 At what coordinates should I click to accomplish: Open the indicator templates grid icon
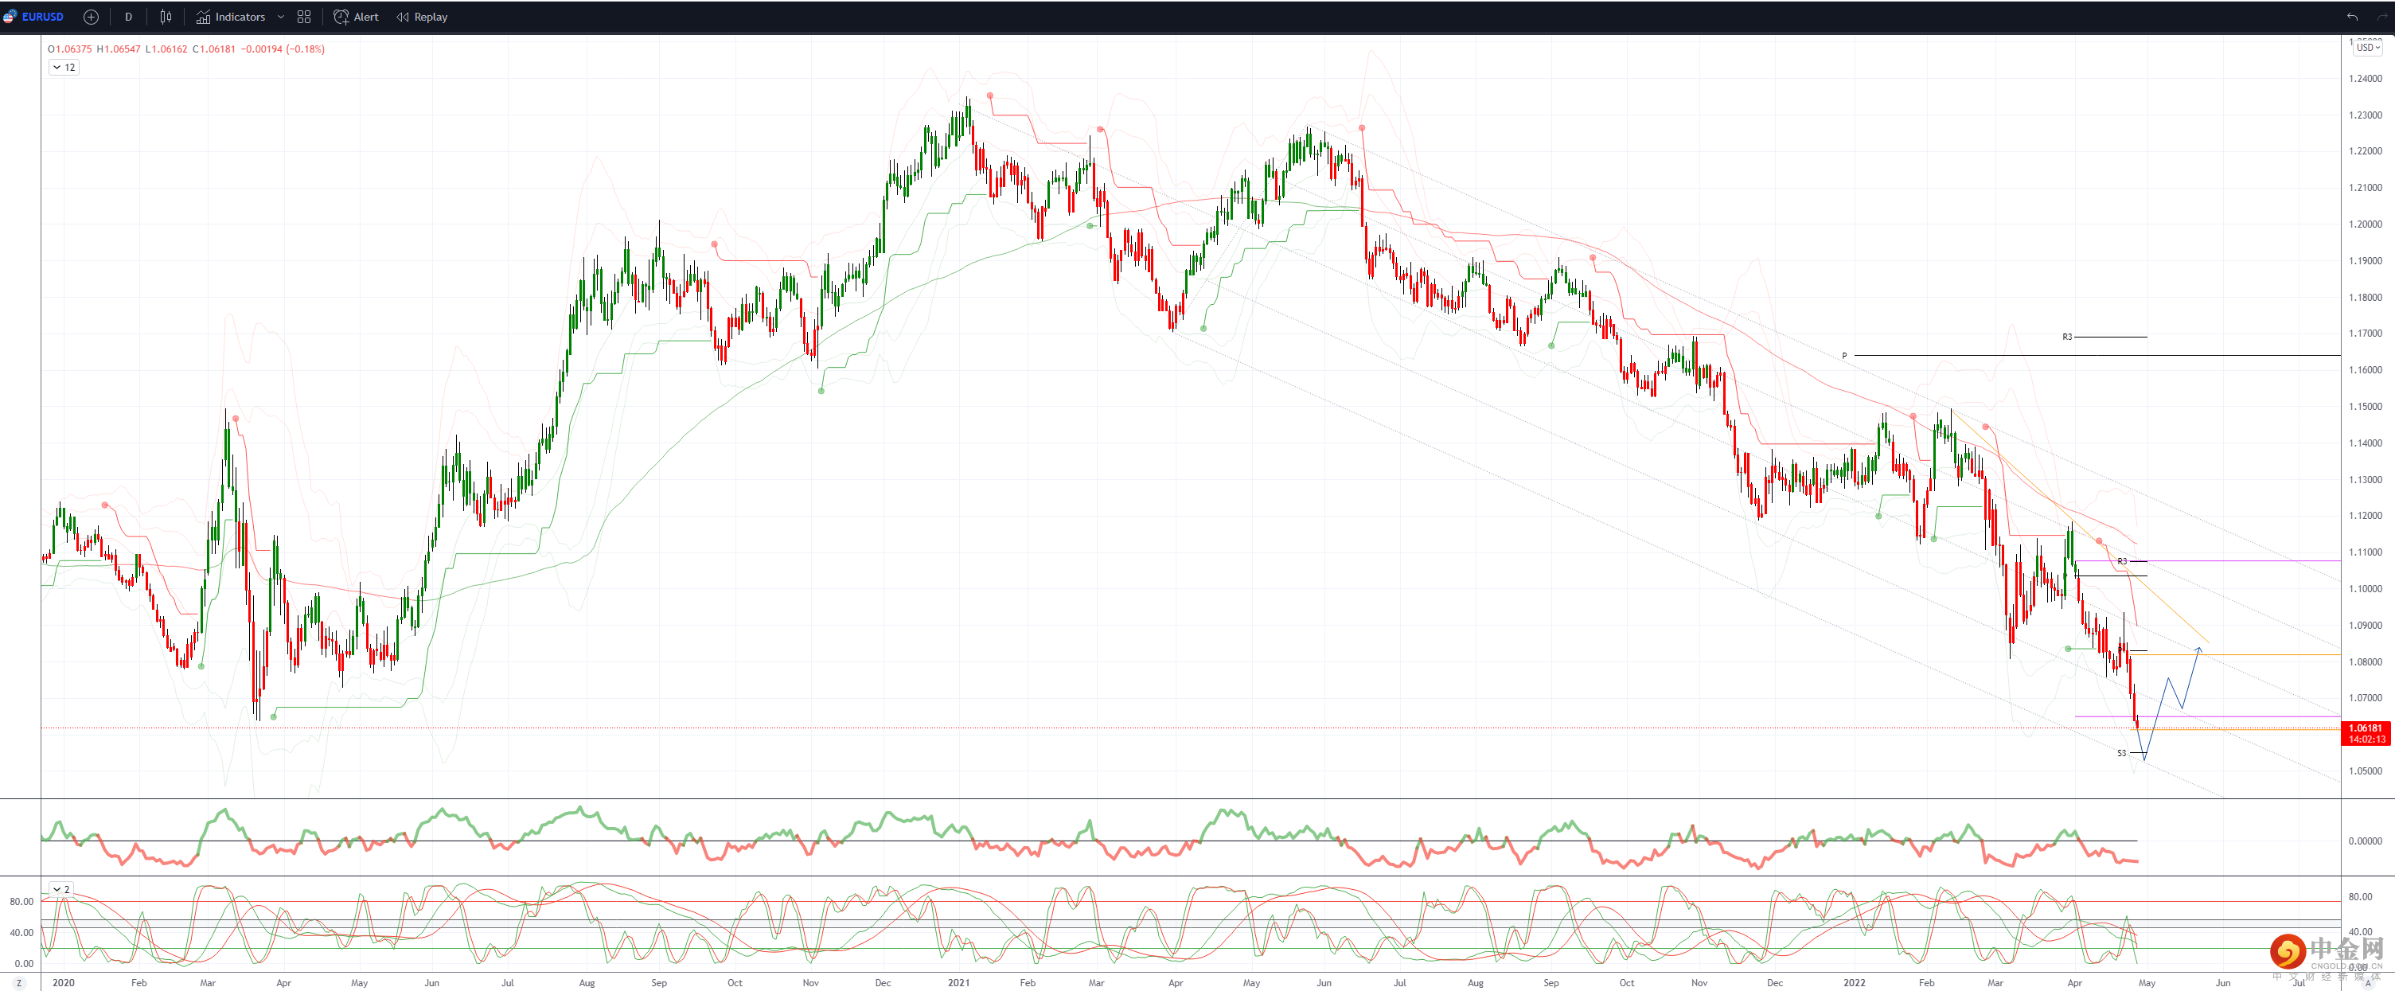coord(304,17)
